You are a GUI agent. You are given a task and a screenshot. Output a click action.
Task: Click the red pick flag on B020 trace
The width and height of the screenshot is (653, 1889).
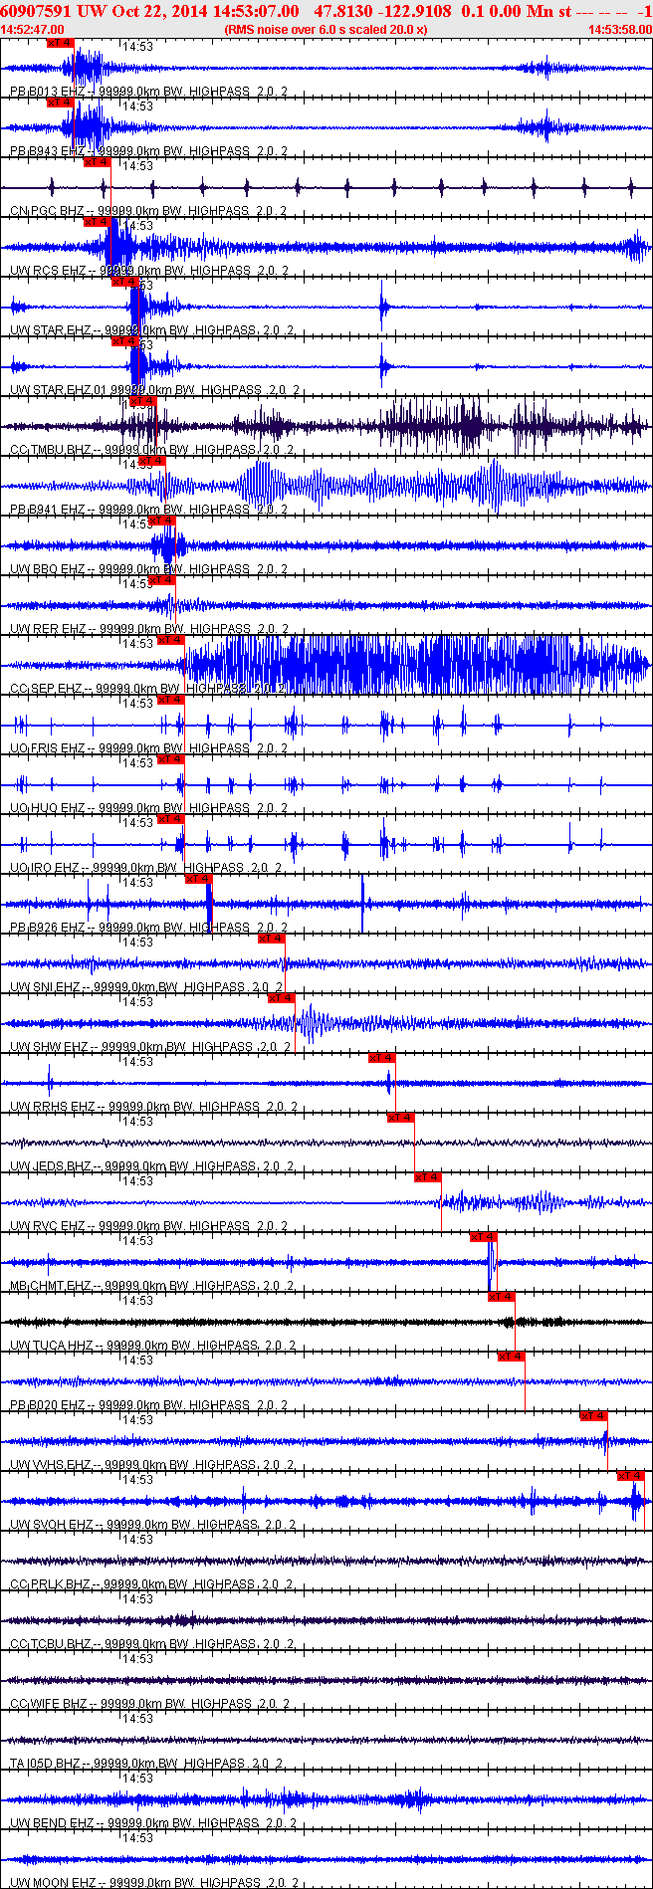[512, 1357]
